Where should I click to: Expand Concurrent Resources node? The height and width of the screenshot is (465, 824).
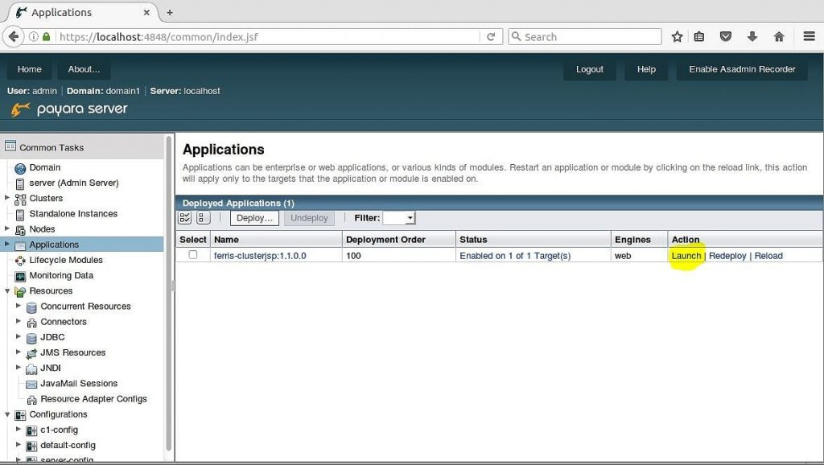[19, 305]
